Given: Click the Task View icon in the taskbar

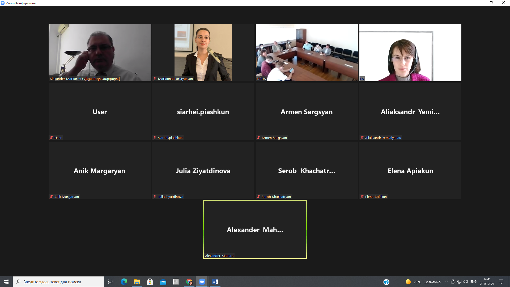Looking at the screenshot, I should coord(110,282).
